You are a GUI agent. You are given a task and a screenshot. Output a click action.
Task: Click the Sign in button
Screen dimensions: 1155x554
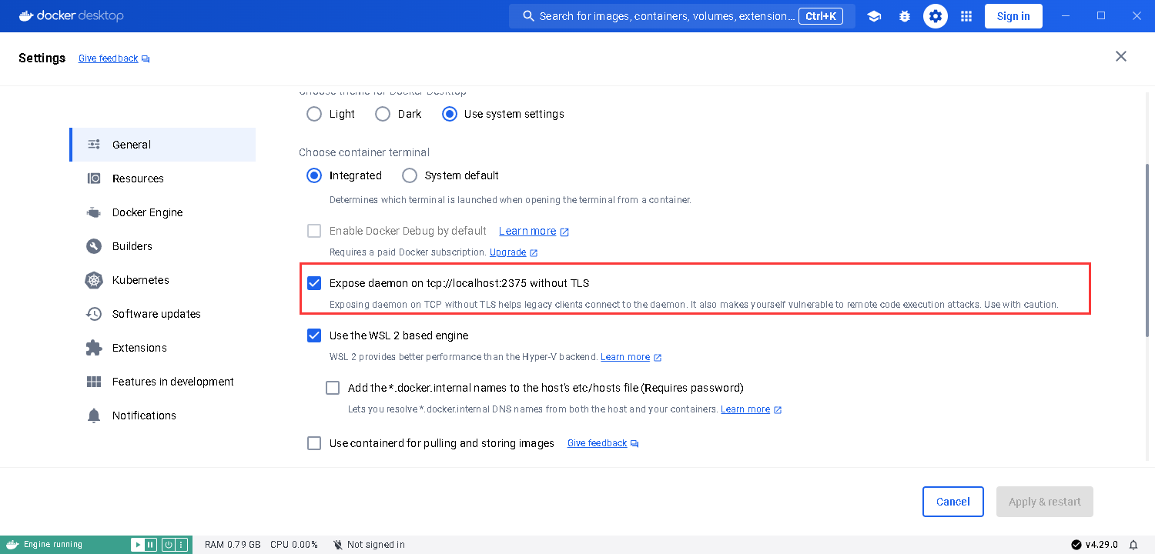pyautogui.click(x=1013, y=16)
